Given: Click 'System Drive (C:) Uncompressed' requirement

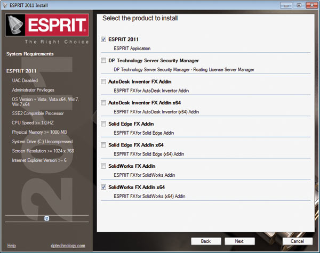Looking at the screenshot, I should (x=42, y=142).
